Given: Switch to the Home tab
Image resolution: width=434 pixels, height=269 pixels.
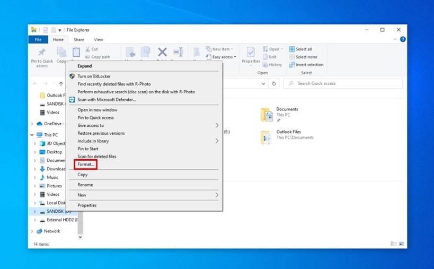Looking at the screenshot, I should point(58,40).
